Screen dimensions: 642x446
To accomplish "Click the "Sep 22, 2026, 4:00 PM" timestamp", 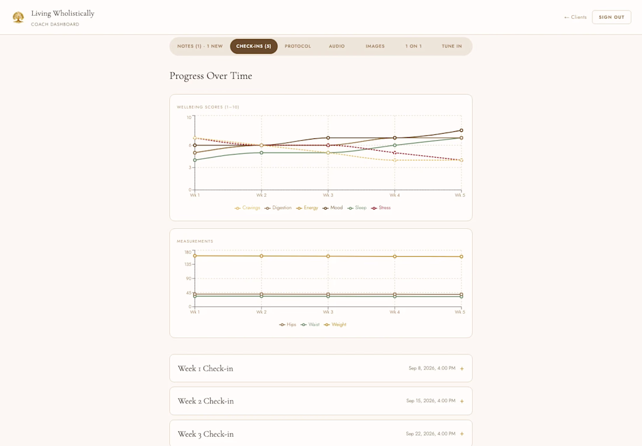I will tap(431, 433).
